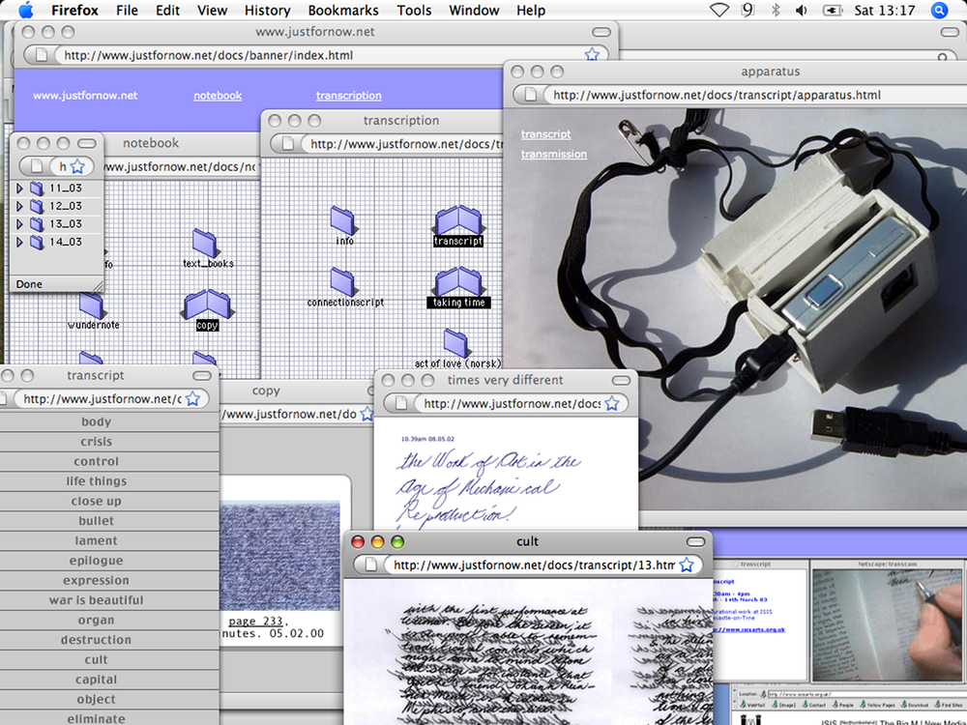967x725 pixels.
Task: Select the 14_03 folder row
Action: (57, 242)
